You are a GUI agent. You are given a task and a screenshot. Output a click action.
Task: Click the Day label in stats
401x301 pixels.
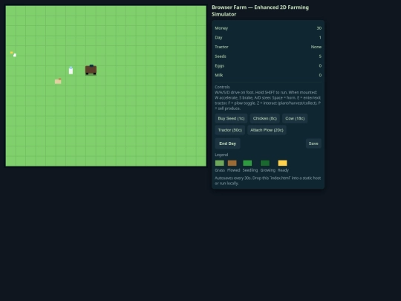click(x=218, y=38)
